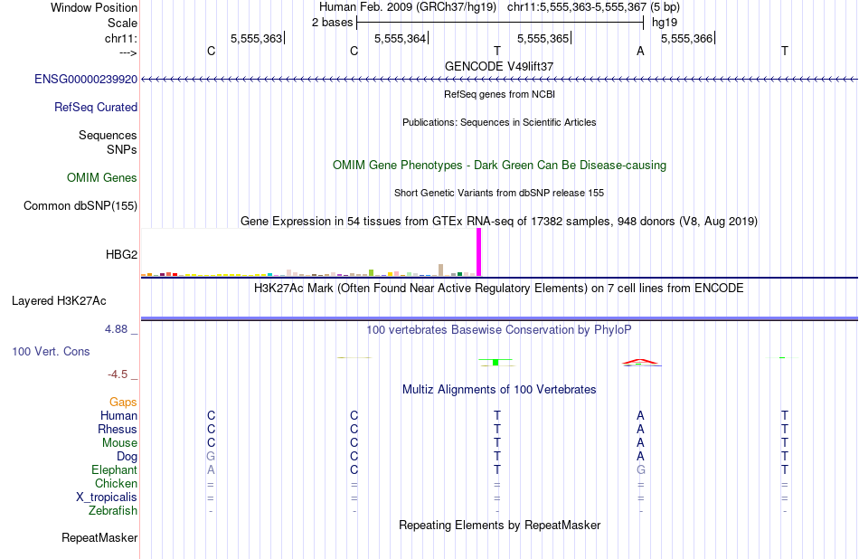Viewport: 859px width, 559px height.
Task: Click the Publications: Sequences in Scientific Articles title
Action: click(499, 122)
